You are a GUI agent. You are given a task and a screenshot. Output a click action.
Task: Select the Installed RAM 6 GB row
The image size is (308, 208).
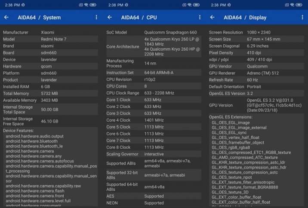point(50,87)
